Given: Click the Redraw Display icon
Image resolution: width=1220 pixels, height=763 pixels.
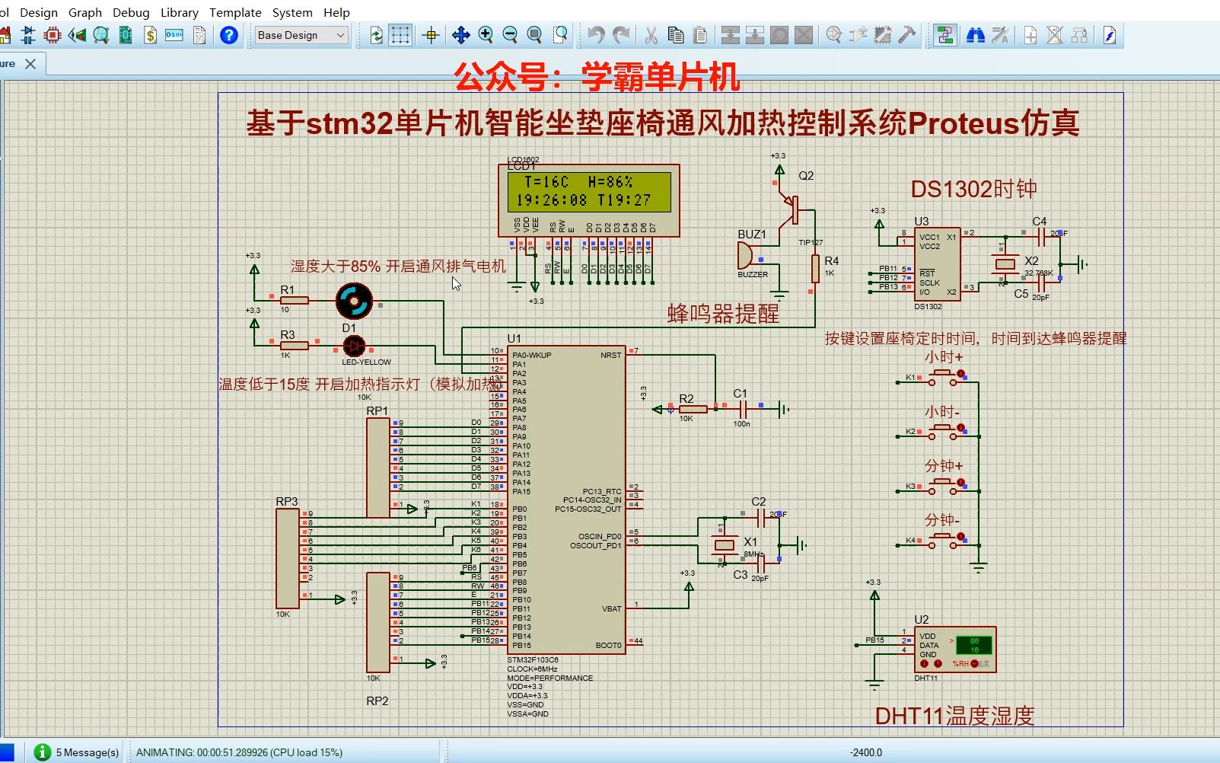Looking at the screenshot, I should (376, 35).
